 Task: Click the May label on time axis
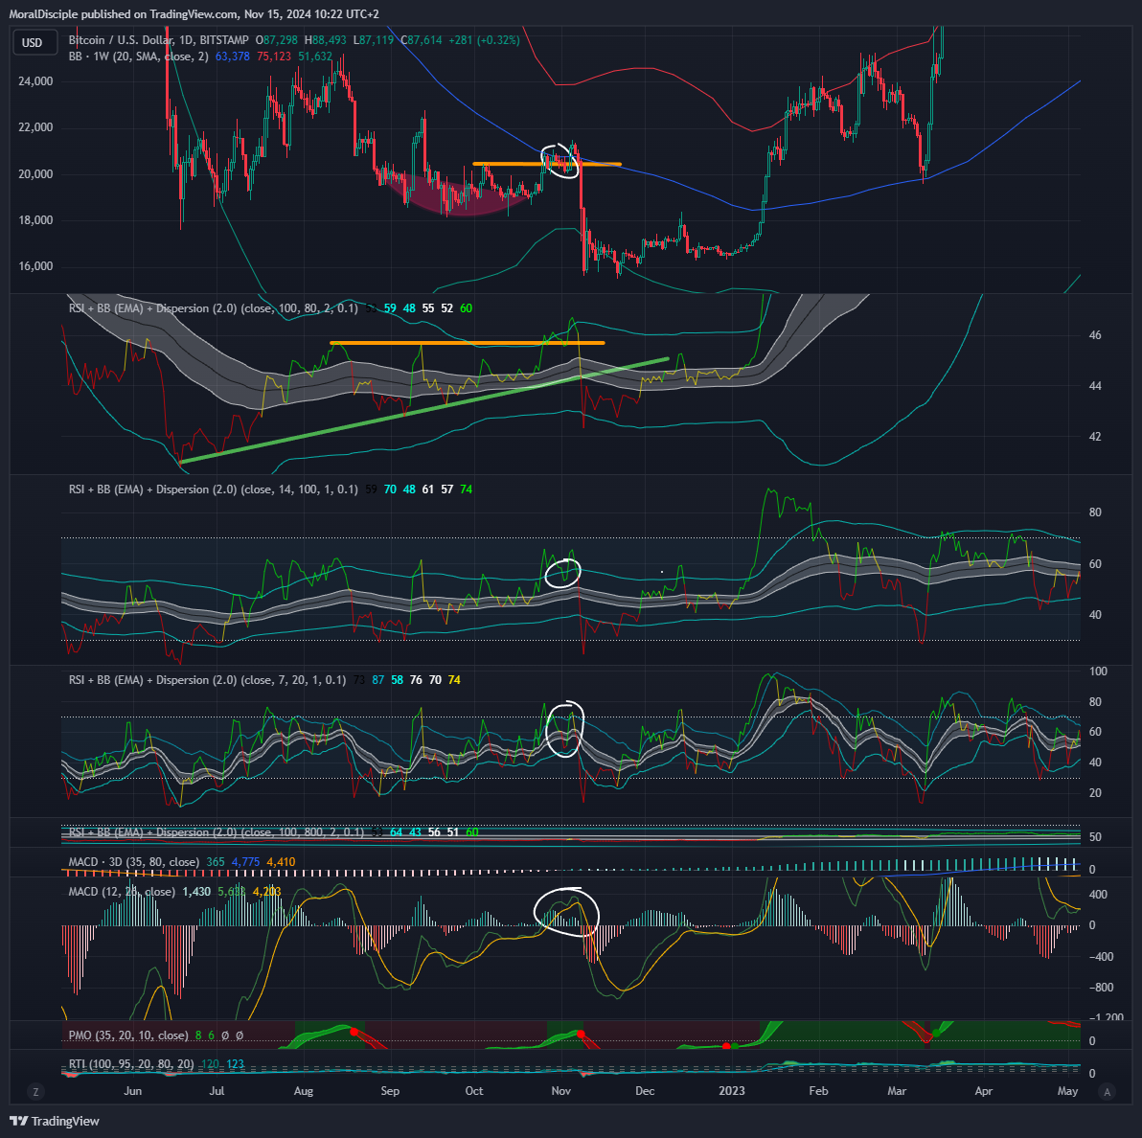click(1067, 1091)
